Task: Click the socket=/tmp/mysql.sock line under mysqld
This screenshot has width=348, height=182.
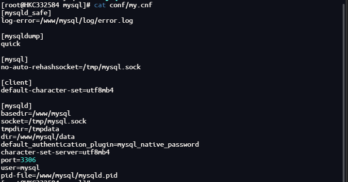Action: 44,121
